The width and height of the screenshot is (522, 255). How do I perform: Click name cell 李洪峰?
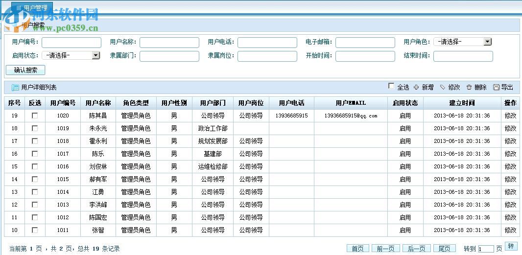(x=98, y=205)
